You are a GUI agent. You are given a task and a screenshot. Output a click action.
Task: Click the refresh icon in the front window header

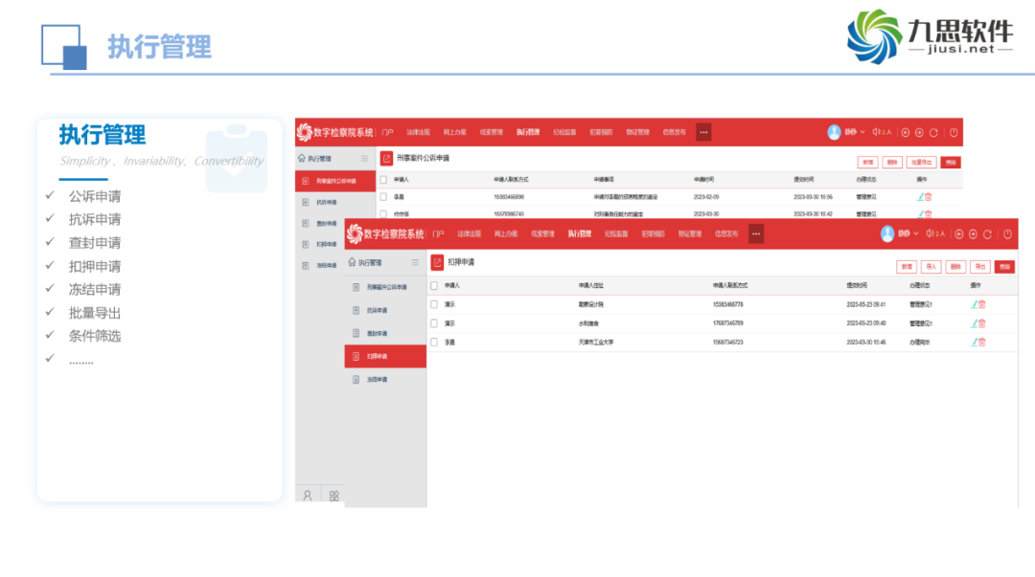987,233
